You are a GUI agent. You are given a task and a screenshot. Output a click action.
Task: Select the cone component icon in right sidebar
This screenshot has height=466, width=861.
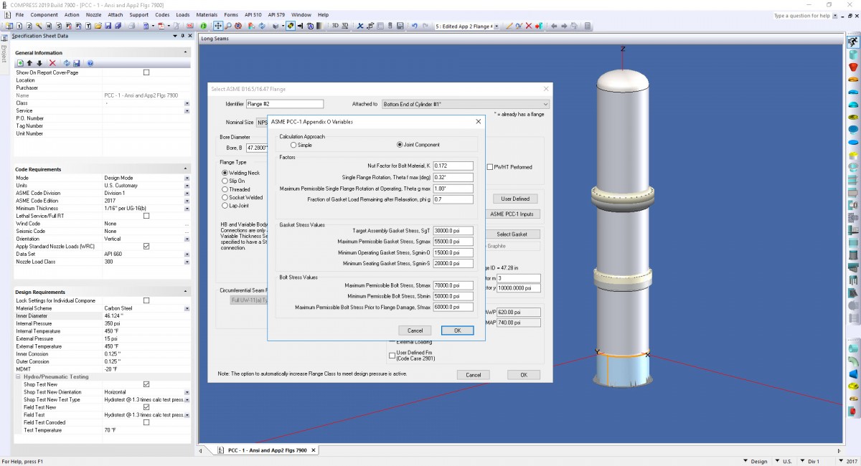click(854, 67)
